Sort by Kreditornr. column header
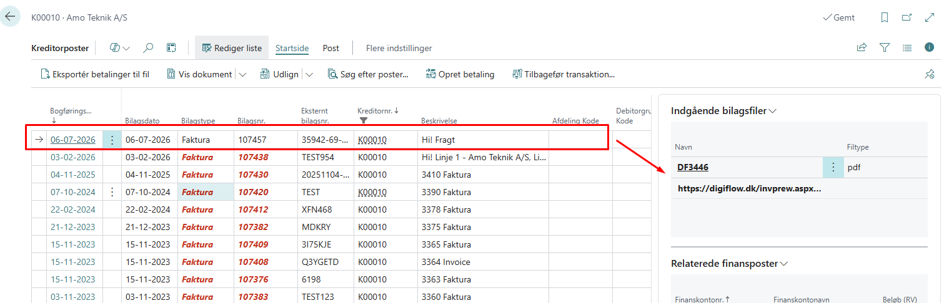 point(379,110)
